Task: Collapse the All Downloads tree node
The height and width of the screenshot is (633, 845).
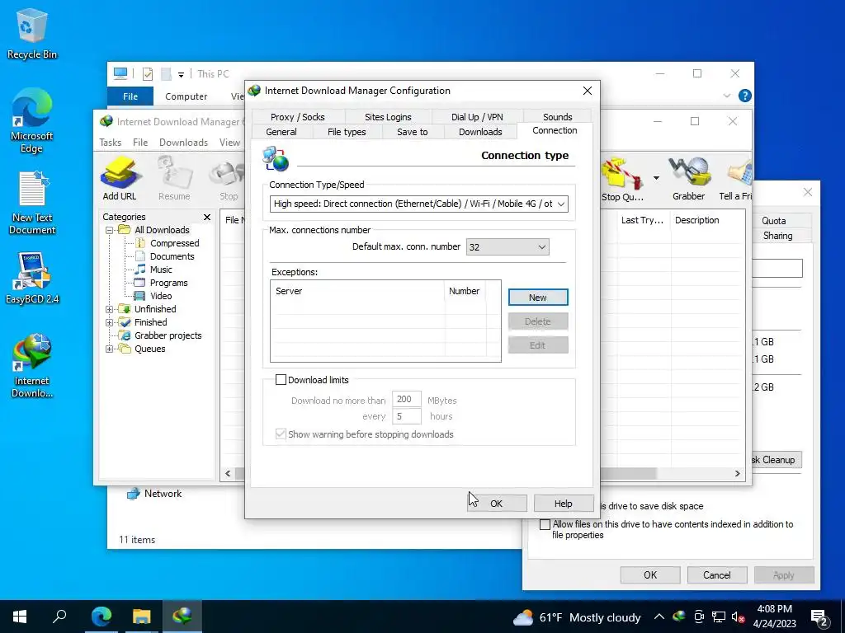Action: 110,231
